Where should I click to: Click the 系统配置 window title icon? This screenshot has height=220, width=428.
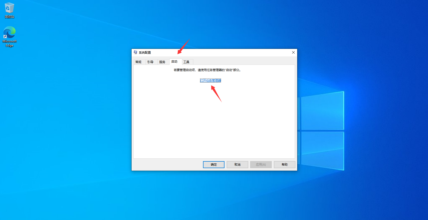pos(135,52)
